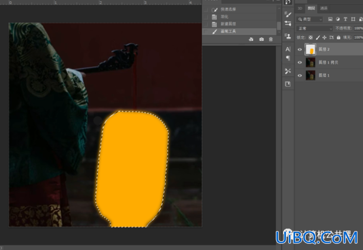Open the History panel dock icon
The height and width of the screenshot is (250, 363).
pos(288,2)
